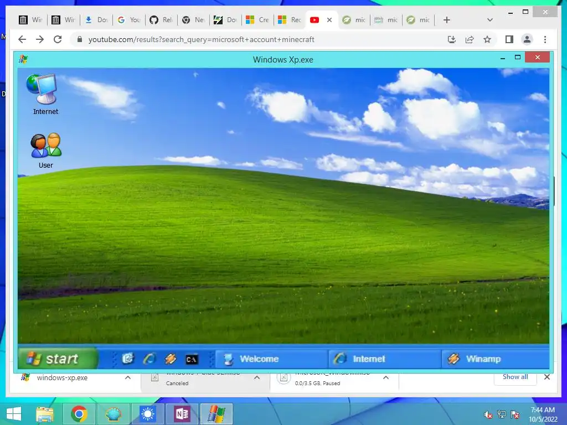Expand the tab search chevron

tap(489, 20)
